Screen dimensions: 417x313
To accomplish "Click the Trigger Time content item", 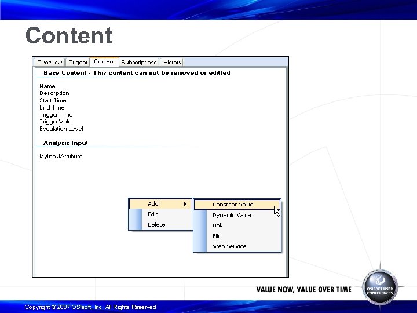I will tap(56, 115).
